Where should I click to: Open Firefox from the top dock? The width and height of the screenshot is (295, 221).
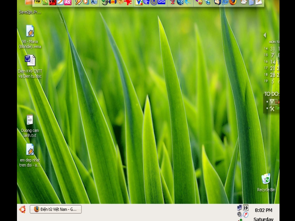tap(233, 2)
